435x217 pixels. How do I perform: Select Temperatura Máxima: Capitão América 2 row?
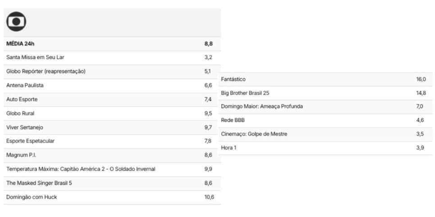[112, 169]
